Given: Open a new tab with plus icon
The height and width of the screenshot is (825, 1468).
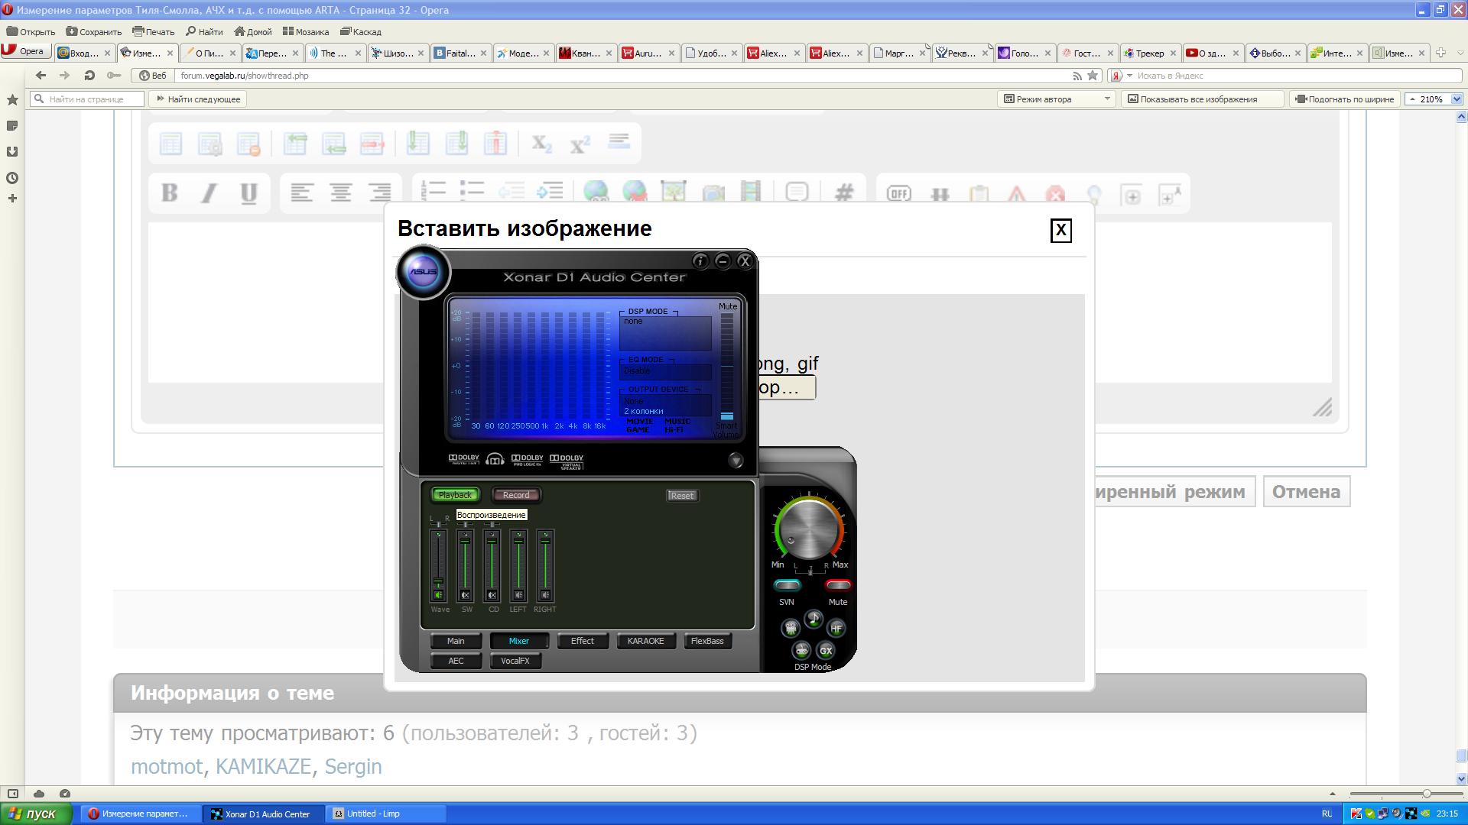Looking at the screenshot, I should [x=1440, y=53].
